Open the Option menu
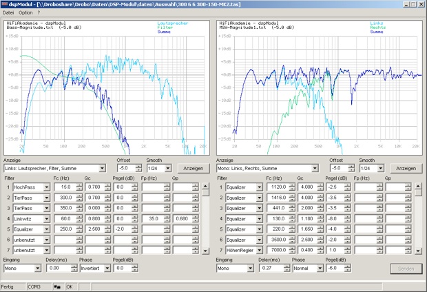Image resolution: width=427 pixels, height=292 pixels. pos(25,12)
